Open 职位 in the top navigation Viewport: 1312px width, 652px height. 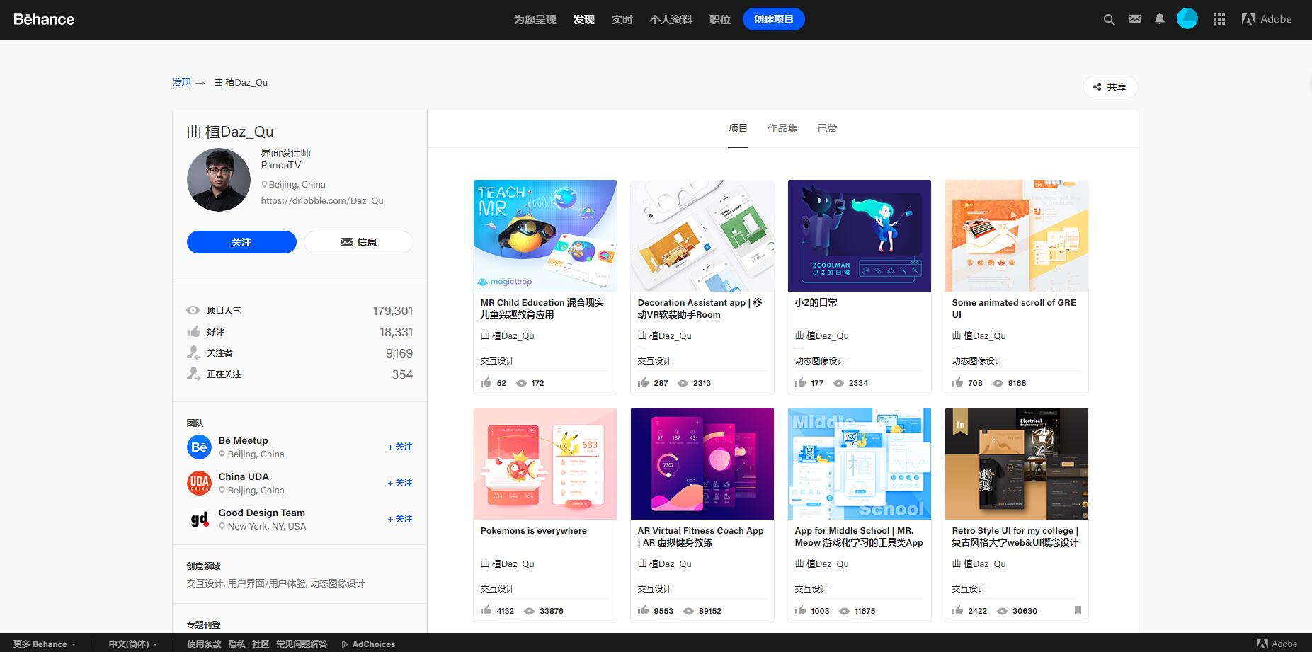click(720, 20)
